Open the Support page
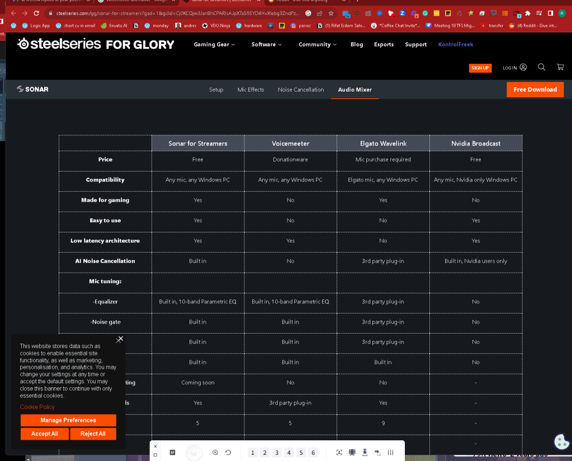 tap(415, 45)
